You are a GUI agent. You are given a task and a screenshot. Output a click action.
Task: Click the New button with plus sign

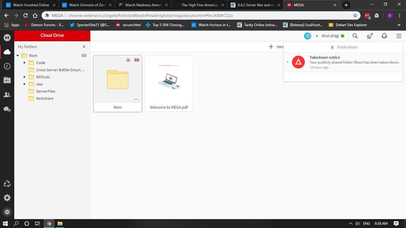coord(276,47)
